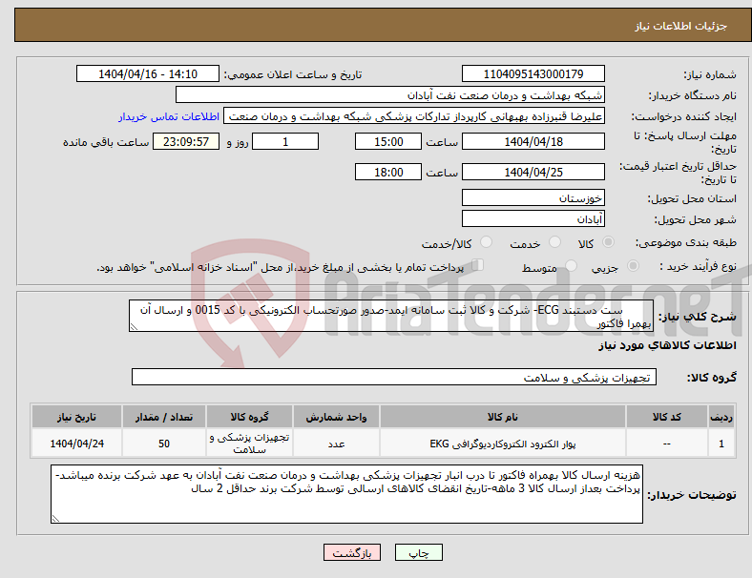Click the goods group cell in table row
This screenshot has height=578, width=752.
coord(249,444)
